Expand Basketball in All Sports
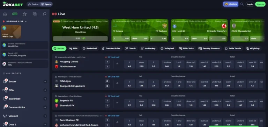The height and width of the screenshot is (127, 268). (x=45, y=99)
